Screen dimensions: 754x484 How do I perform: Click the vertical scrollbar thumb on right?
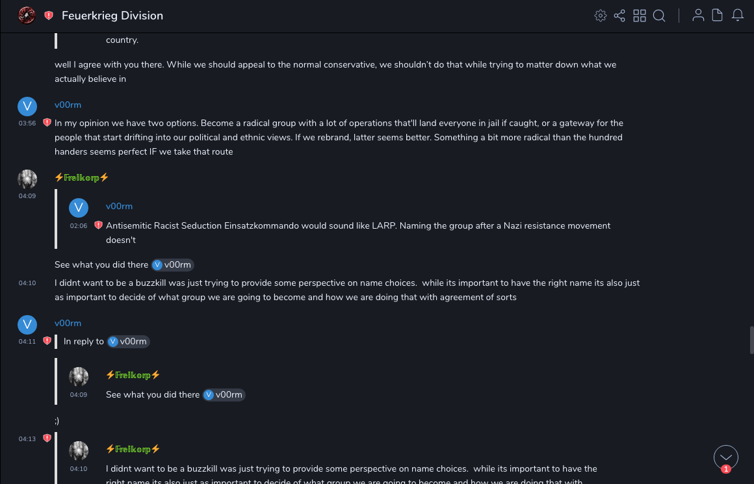point(751,340)
